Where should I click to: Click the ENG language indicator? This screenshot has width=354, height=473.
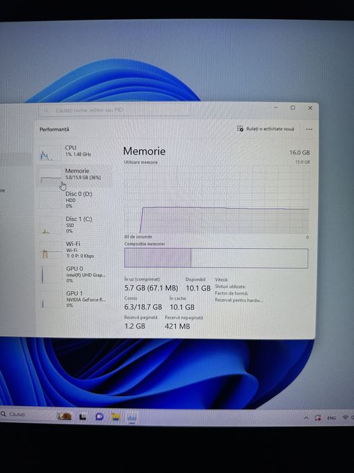[x=332, y=418]
